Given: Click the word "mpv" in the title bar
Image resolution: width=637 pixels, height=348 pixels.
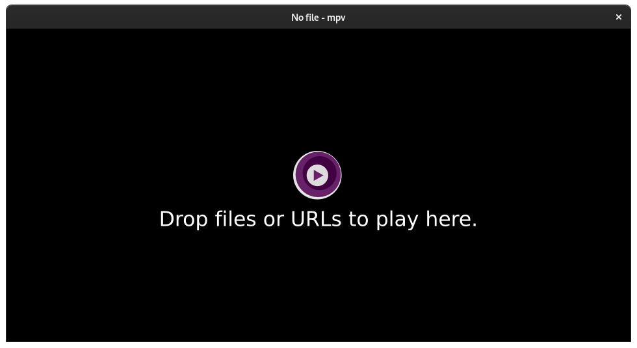Looking at the screenshot, I should point(337,18).
